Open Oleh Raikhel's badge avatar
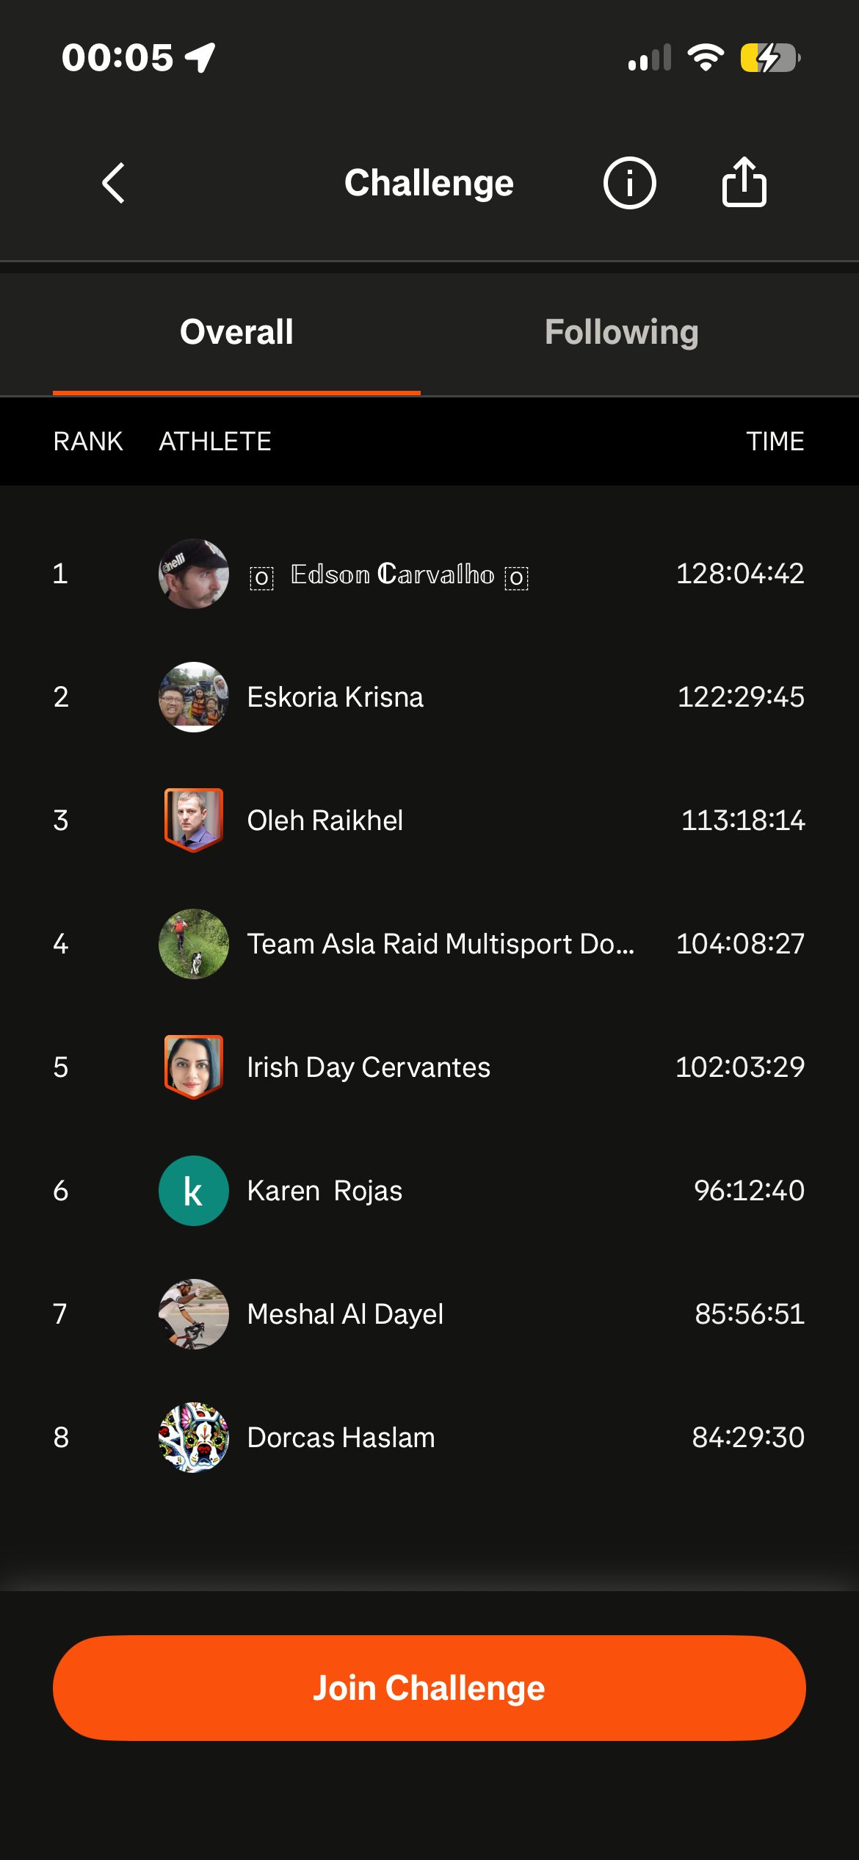 pos(194,821)
